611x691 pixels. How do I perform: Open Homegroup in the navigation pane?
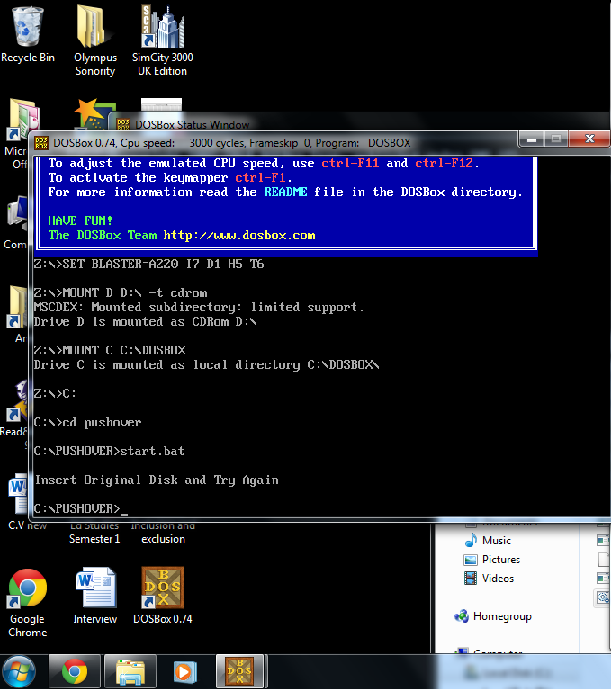pos(501,616)
